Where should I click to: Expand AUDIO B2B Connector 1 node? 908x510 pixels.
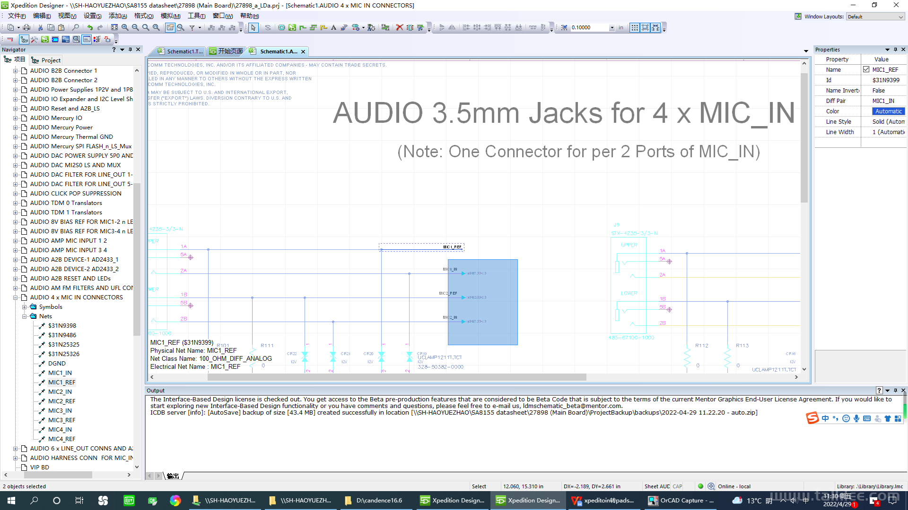click(15, 71)
